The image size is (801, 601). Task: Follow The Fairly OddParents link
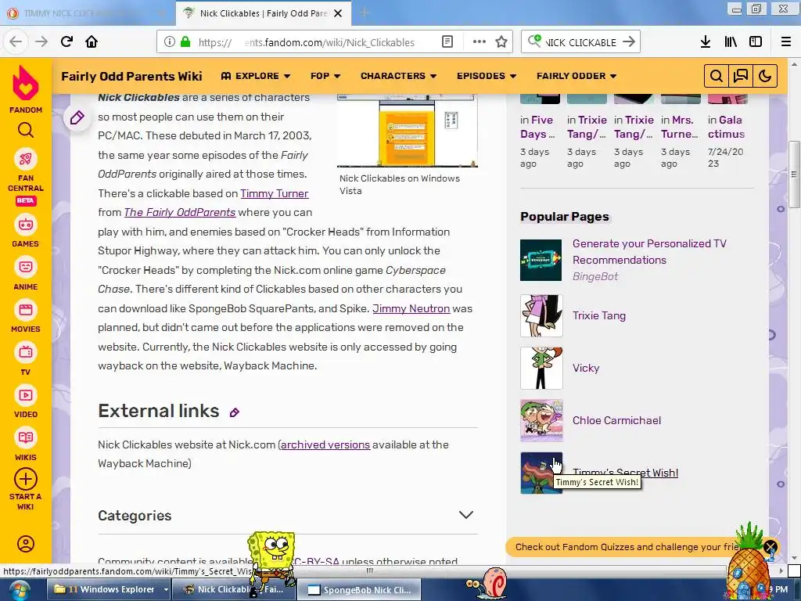180,213
